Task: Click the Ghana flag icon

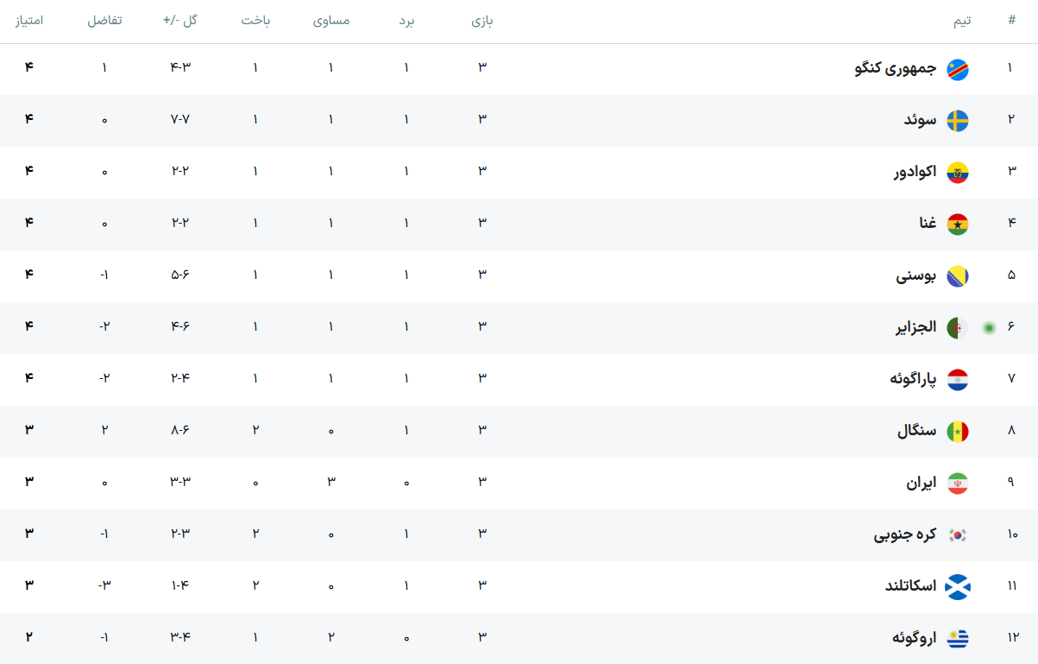Action: (958, 224)
